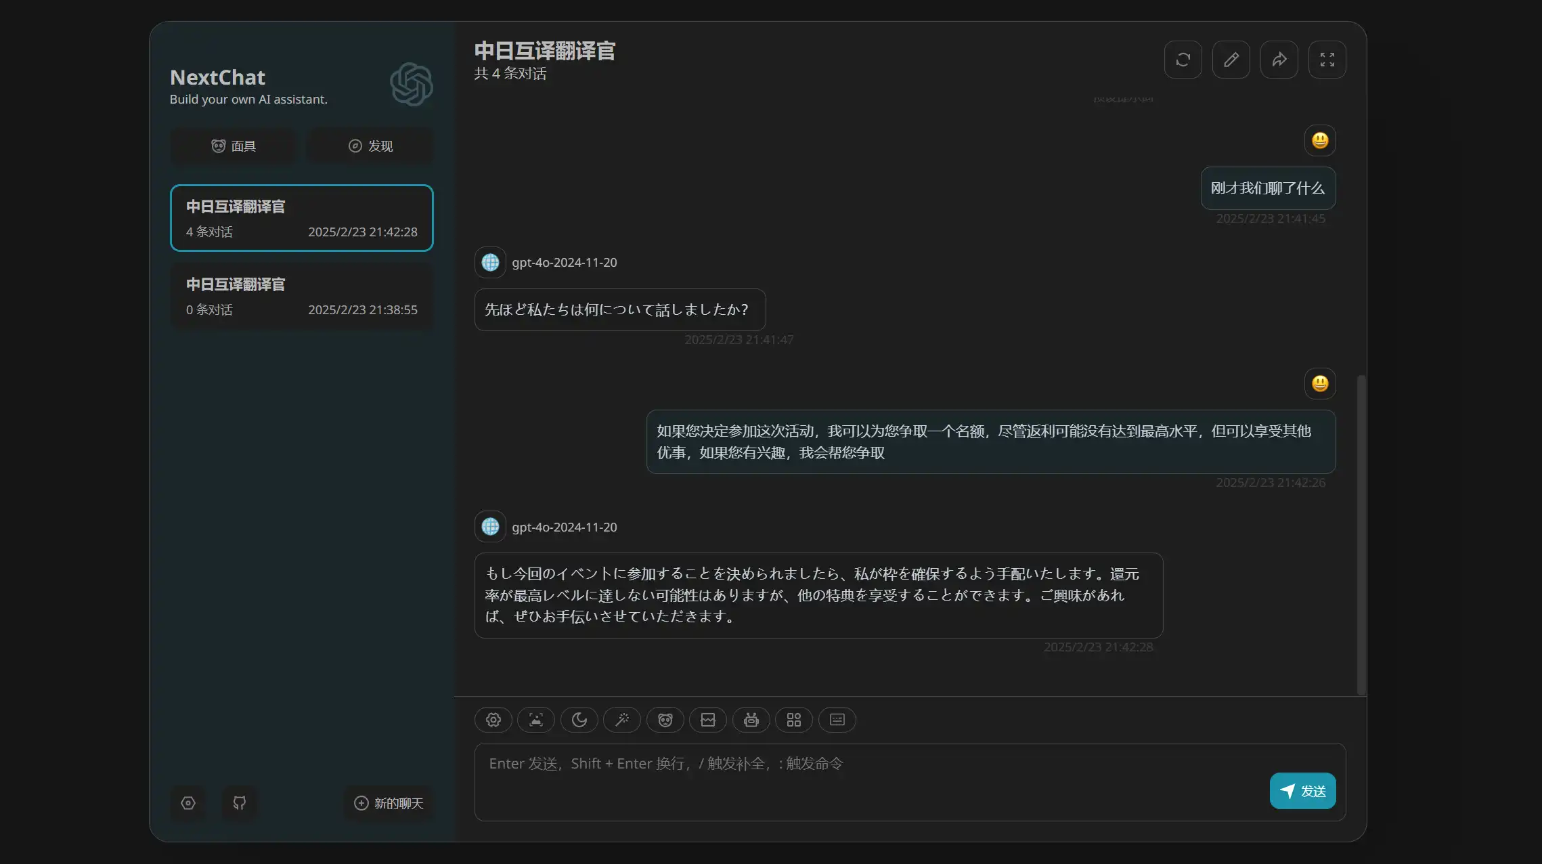The image size is (1542, 864).
Task: Click the reply starting もし今回のイベントに参加
Action: (818, 595)
